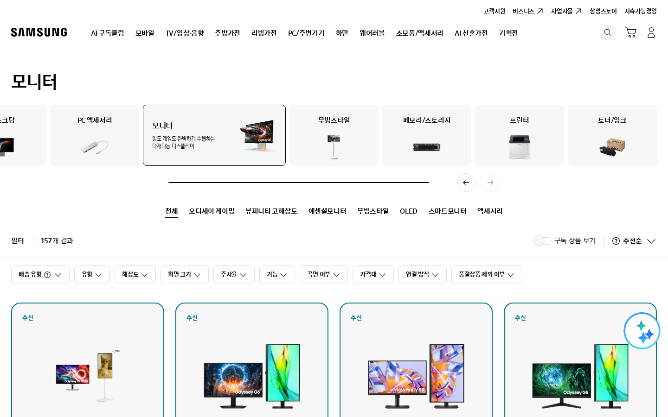Open the shopping cart icon

pos(630,32)
